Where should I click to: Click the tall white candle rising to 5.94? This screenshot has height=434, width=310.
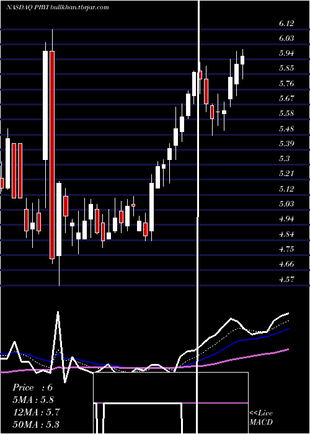pos(45,105)
